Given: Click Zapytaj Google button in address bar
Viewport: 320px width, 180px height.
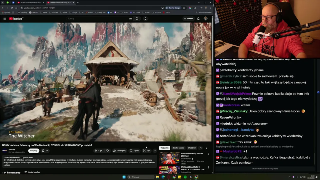Looking at the screenshot, I should [x=173, y=8].
